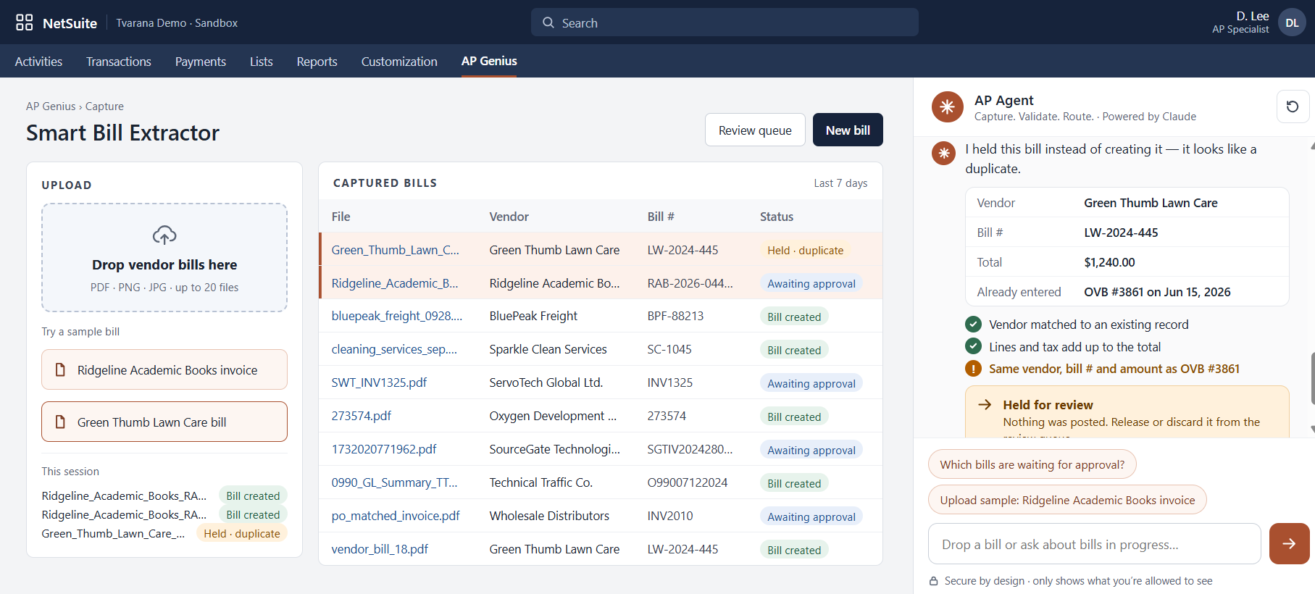This screenshot has width=1315, height=594.
Task: Open 273574.pdf file link
Action: coord(361,416)
